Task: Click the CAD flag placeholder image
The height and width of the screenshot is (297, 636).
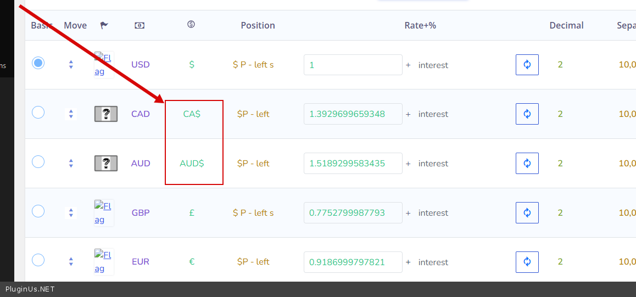Action: (x=106, y=114)
